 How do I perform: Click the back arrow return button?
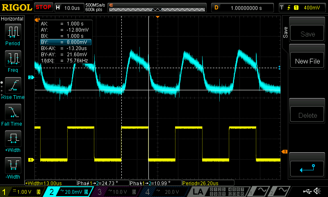tap(307, 169)
